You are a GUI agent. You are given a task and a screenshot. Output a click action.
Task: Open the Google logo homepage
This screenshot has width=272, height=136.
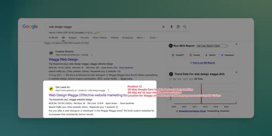click(30, 27)
